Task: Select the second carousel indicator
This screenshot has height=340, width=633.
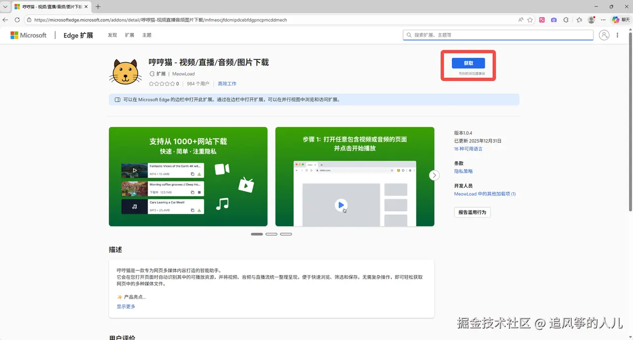Action: click(271, 234)
